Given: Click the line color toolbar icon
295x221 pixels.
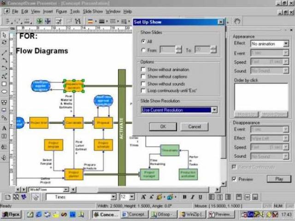Looking at the screenshot, I should (x=90, y=21).
